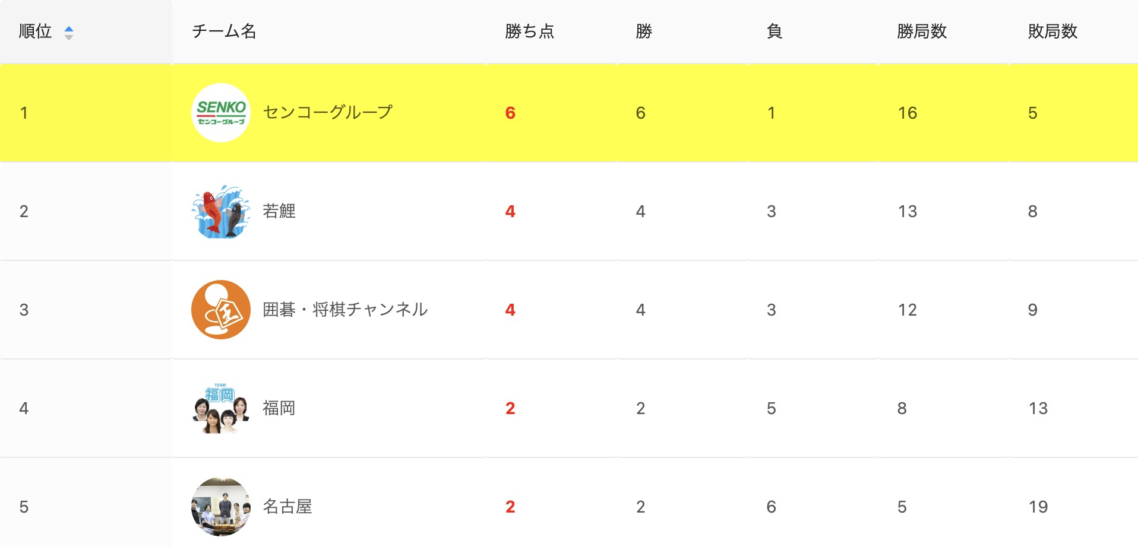Open the 福岡 team name
The image size is (1138, 547).
(x=279, y=408)
